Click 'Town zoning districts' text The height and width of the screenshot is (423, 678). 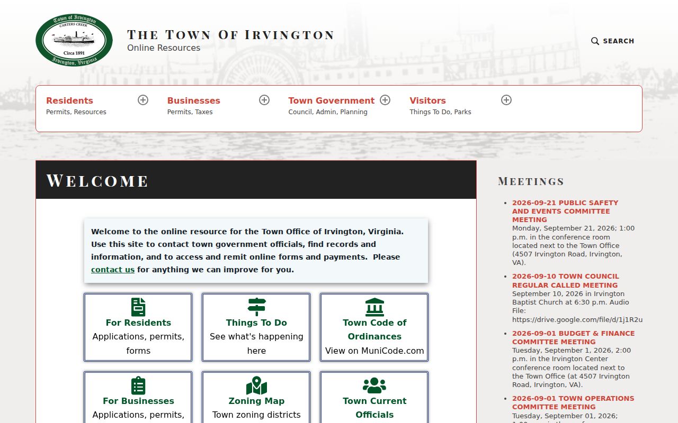tap(256, 415)
